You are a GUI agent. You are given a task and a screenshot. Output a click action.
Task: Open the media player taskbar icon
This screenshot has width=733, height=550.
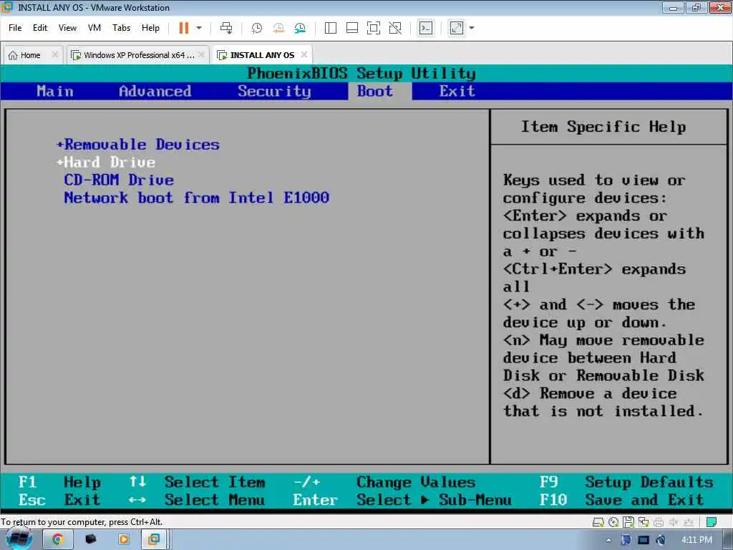coord(123,540)
